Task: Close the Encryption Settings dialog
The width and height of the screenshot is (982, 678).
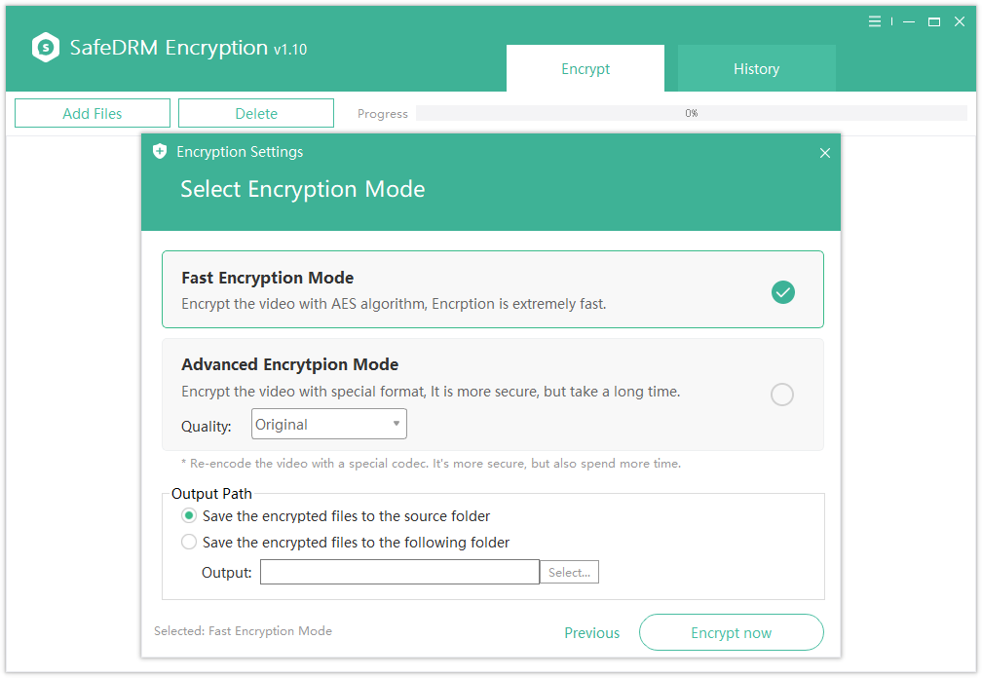Action: point(825,153)
